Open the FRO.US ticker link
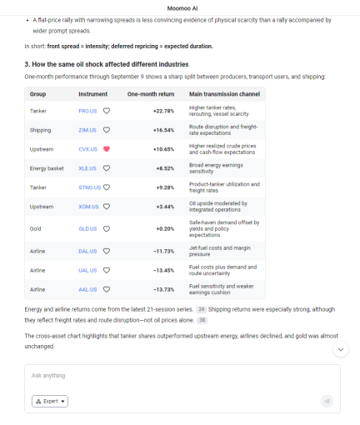 [x=87, y=111]
